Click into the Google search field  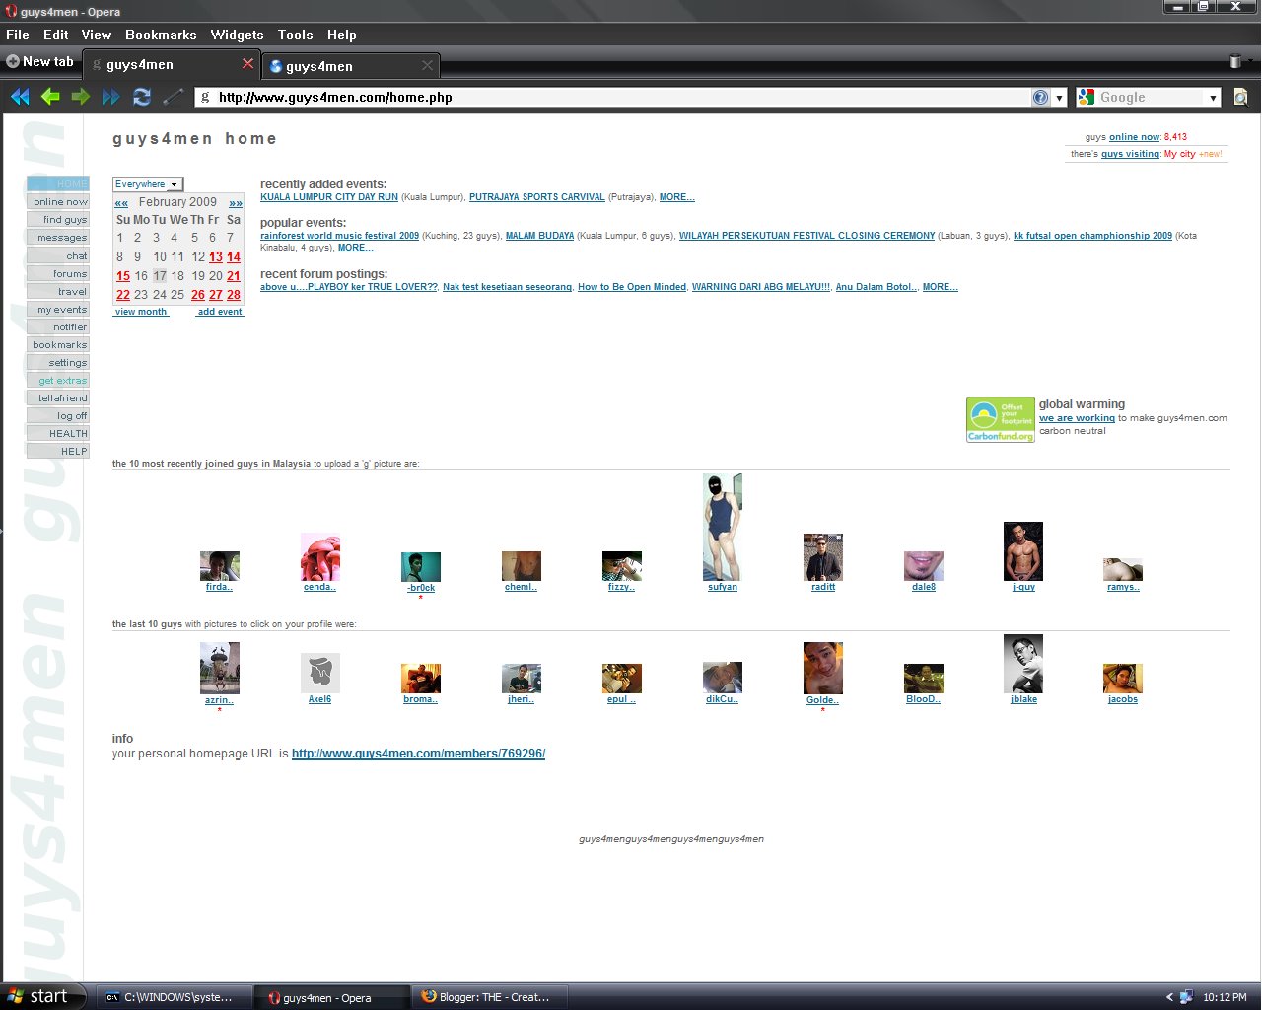(x=1152, y=98)
